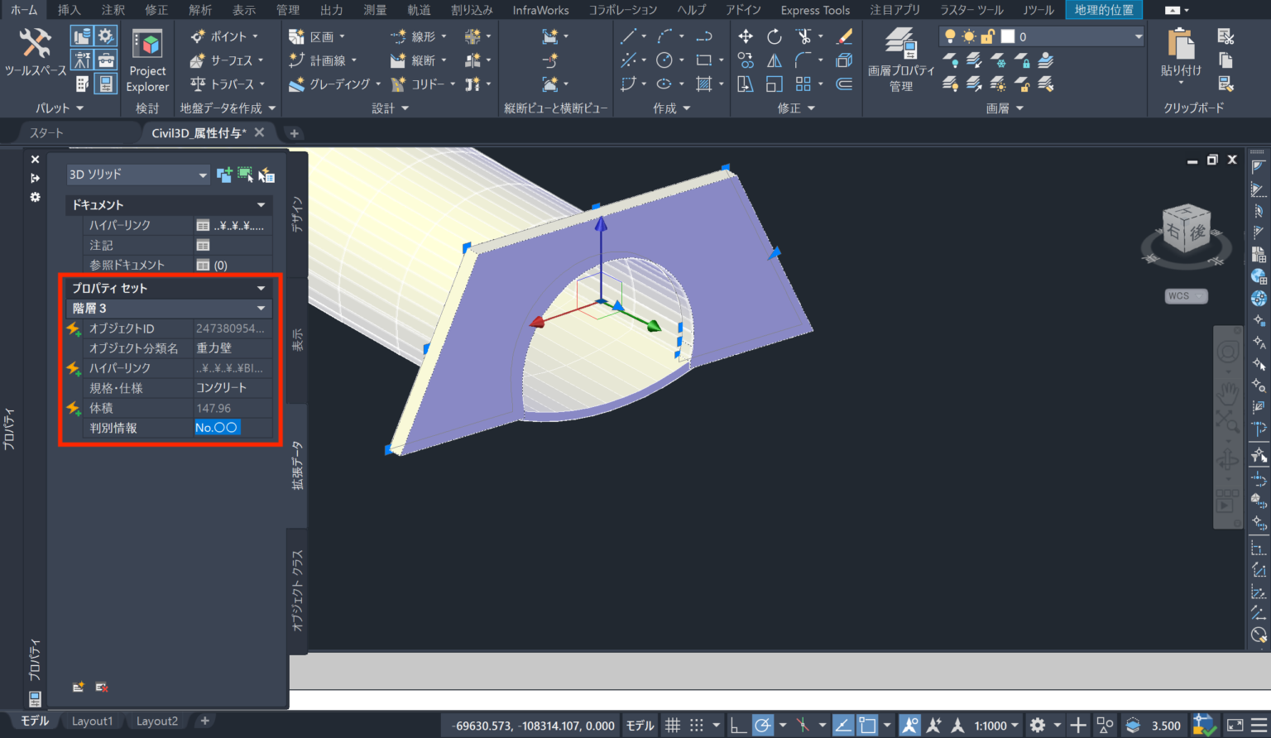This screenshot has height=738, width=1271.
Task: Switch to the Layout1 tab
Action: point(92,721)
